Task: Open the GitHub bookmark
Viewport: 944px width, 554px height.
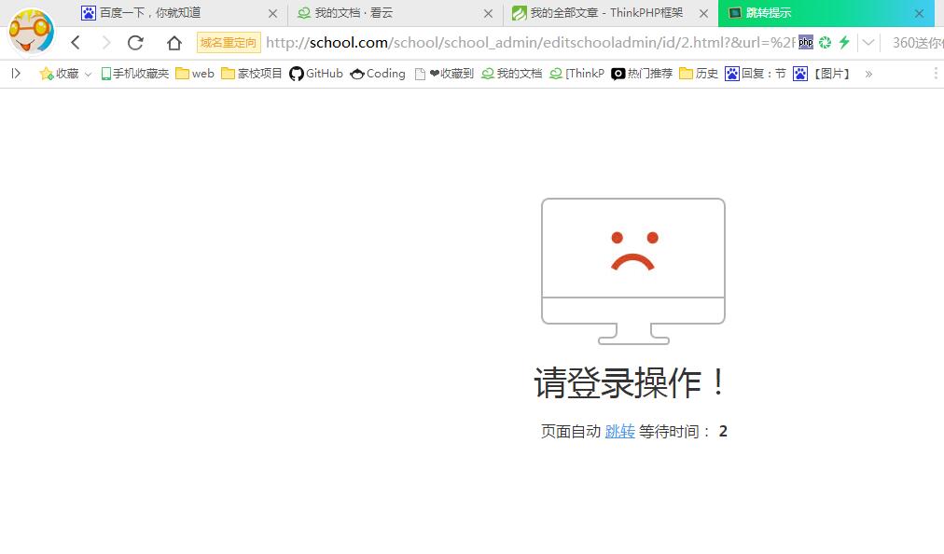Action: pos(316,74)
